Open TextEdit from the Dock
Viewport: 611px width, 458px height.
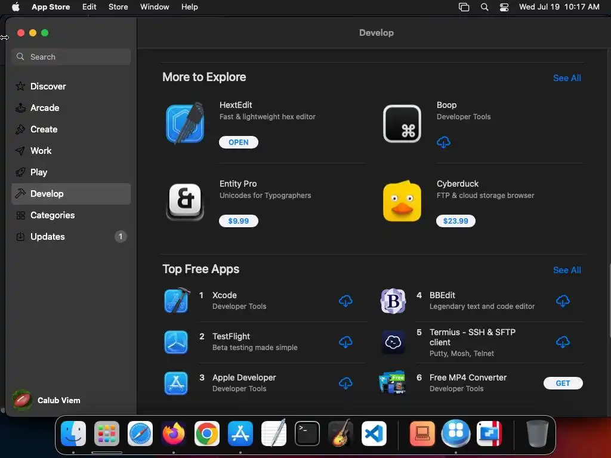click(274, 433)
